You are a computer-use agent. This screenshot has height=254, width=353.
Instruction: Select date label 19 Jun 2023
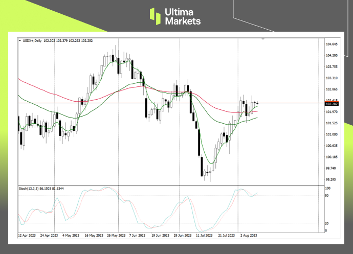(x=160, y=235)
